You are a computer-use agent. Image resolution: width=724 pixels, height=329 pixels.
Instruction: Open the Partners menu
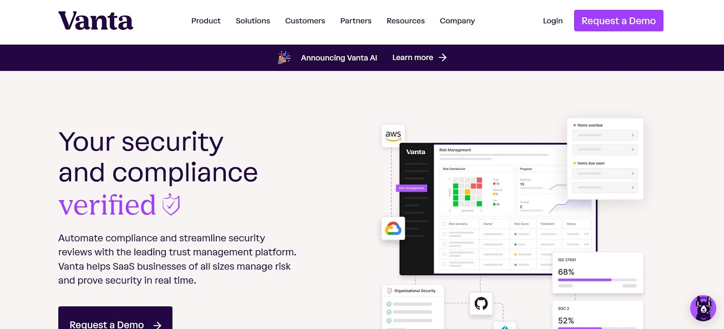pos(356,21)
